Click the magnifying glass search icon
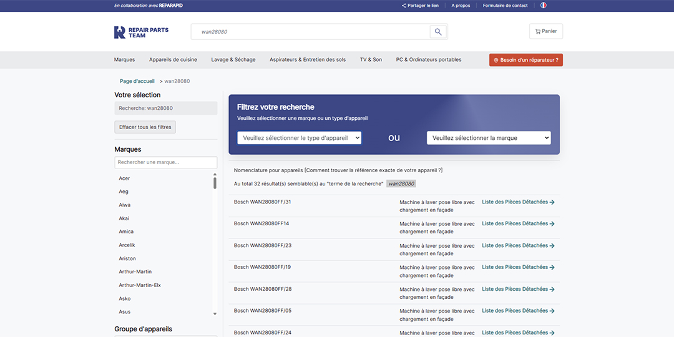Image resolution: width=674 pixels, height=337 pixels. (438, 32)
